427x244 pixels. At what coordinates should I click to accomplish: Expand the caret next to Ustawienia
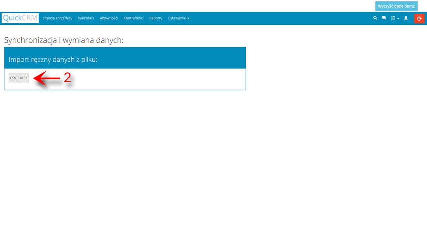coord(189,18)
